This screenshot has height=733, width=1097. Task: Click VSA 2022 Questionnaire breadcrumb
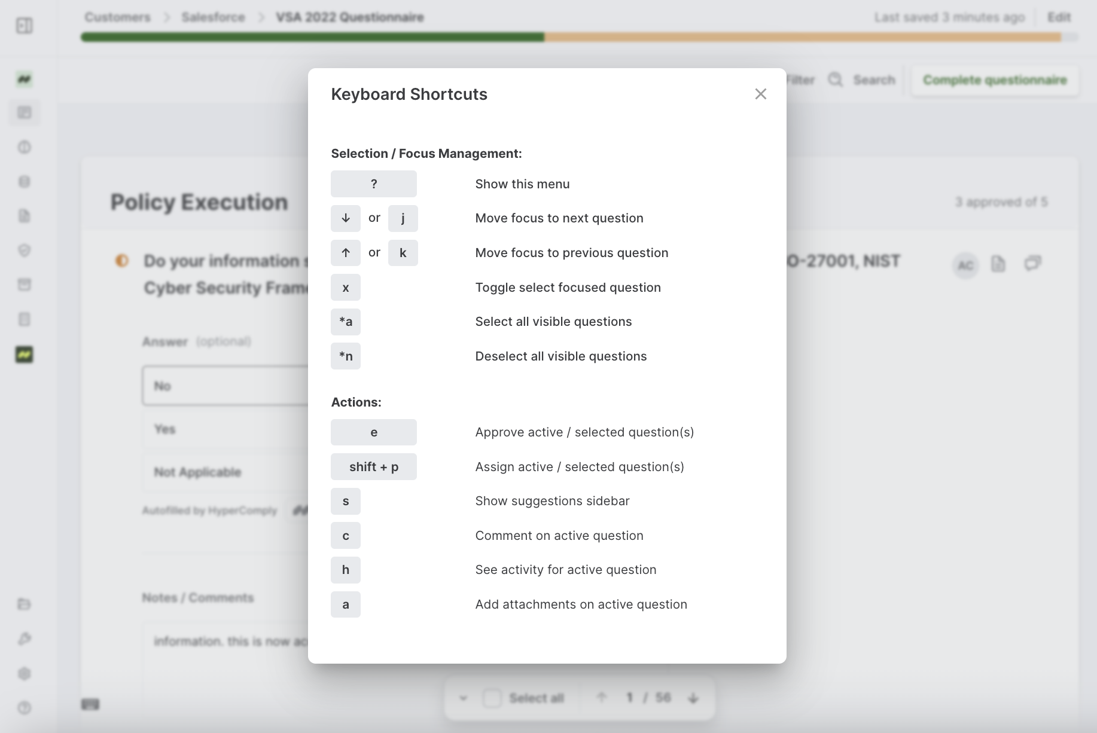tap(350, 17)
